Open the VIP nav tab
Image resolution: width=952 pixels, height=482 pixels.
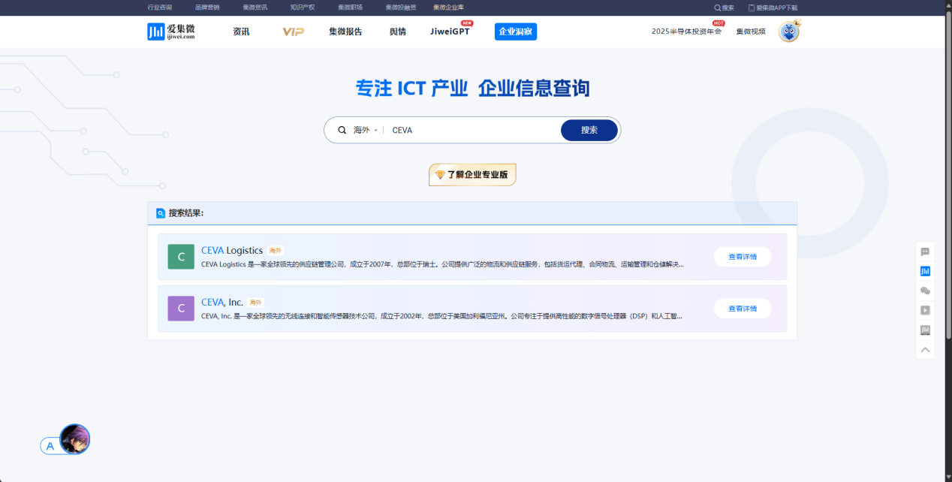tap(294, 32)
